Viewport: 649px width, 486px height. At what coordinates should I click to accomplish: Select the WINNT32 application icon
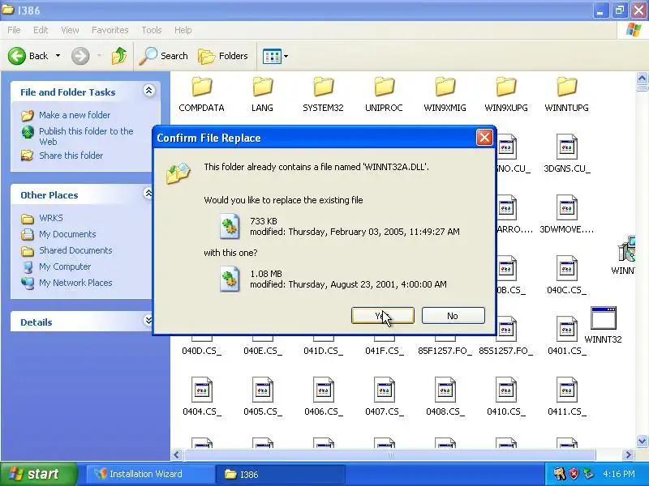click(x=604, y=318)
